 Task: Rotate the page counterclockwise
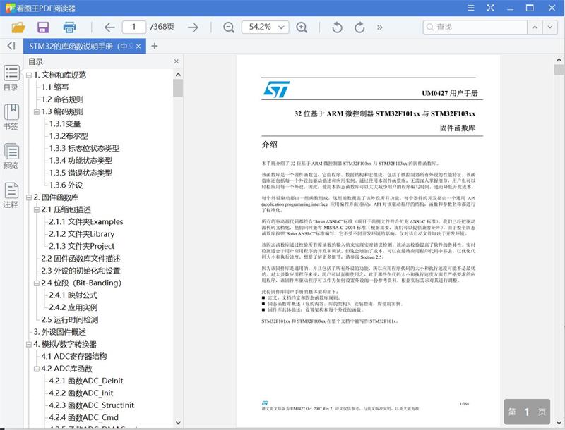pos(338,27)
